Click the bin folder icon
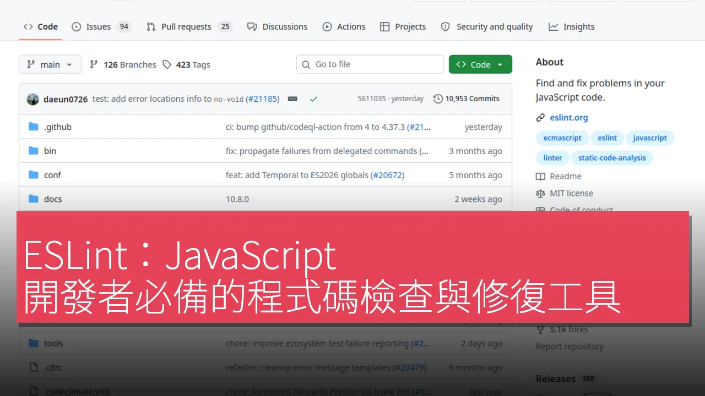 34,151
